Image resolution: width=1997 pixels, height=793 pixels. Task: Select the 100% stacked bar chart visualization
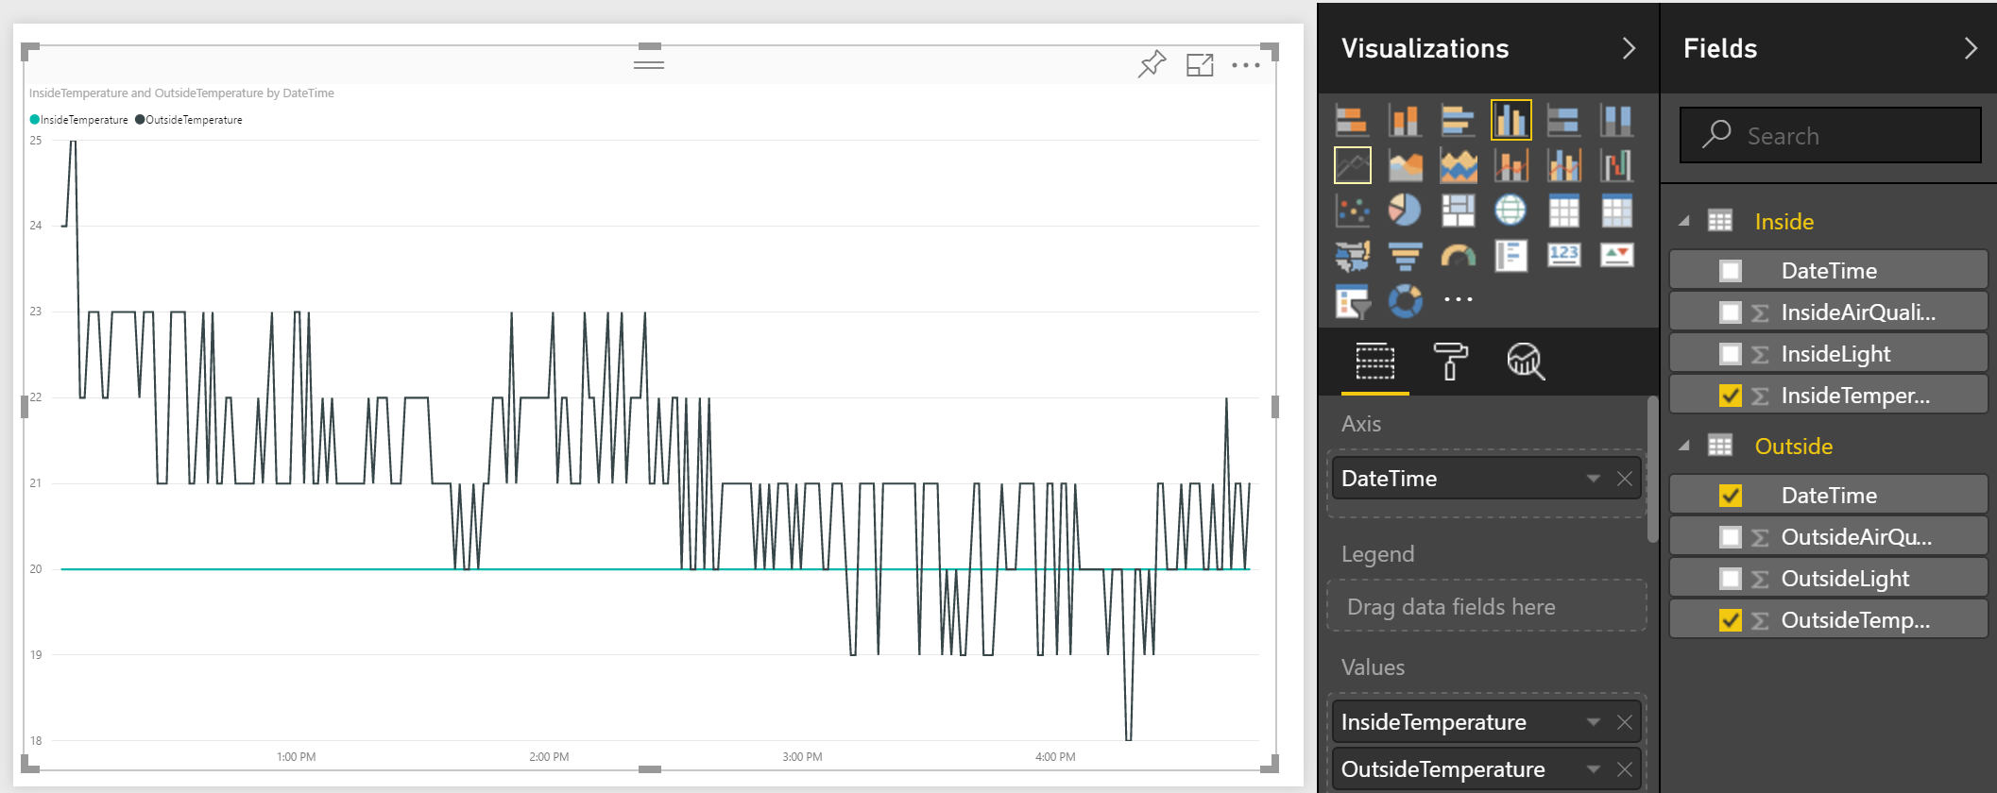(1563, 121)
